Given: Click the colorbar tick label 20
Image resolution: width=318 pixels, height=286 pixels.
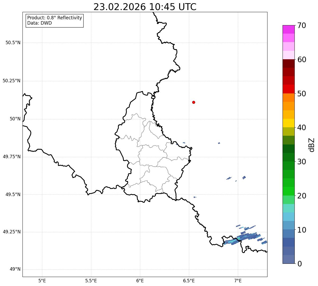Looking at the screenshot, I should click(302, 196).
